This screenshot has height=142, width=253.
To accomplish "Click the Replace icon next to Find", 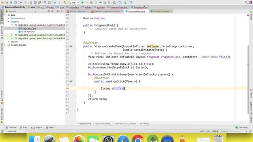I will pyautogui.click(x=49, y=2).
